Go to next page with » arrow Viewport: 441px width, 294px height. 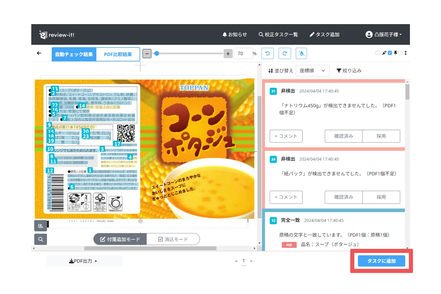(251, 261)
